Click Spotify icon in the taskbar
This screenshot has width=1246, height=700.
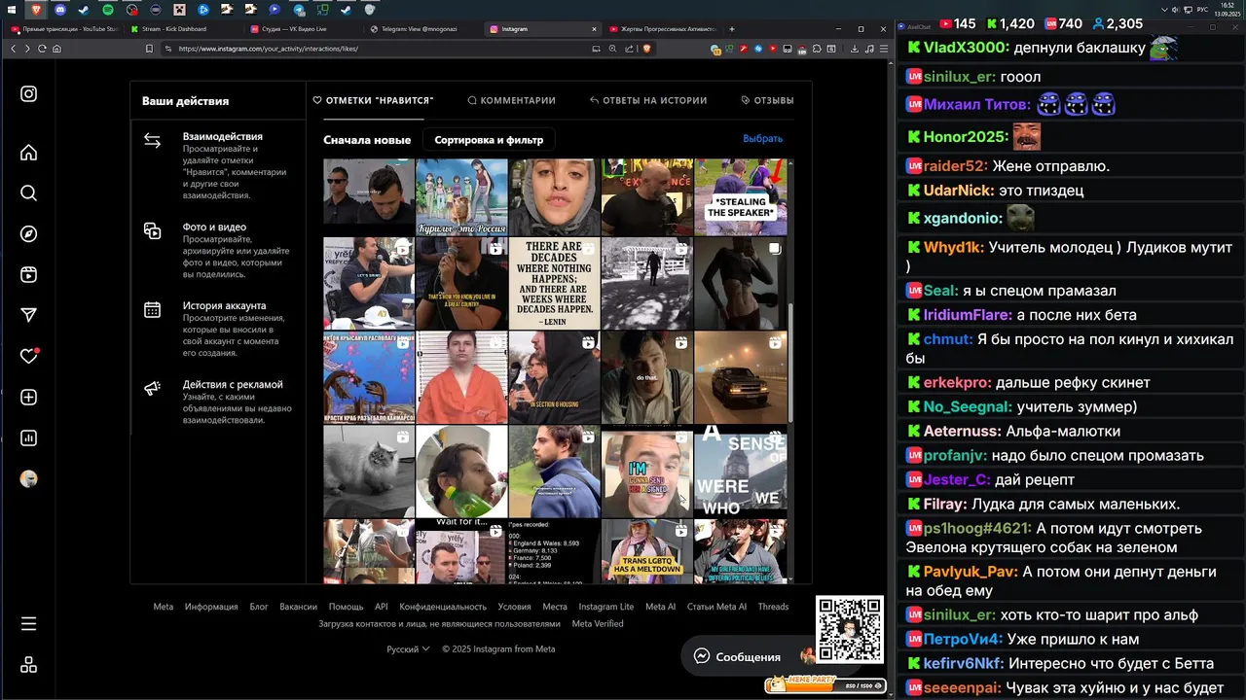click(107, 10)
